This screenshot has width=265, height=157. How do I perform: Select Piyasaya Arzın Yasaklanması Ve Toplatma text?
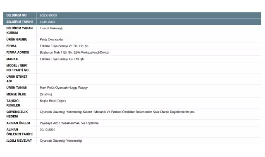[69, 123]
